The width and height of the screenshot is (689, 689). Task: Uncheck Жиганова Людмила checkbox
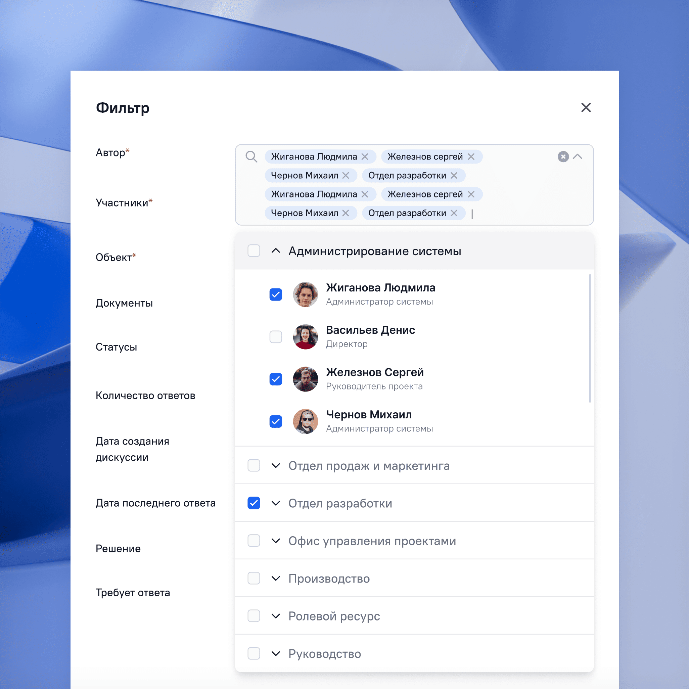pyautogui.click(x=276, y=294)
